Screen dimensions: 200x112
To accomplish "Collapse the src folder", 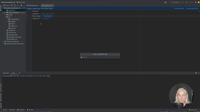I will point(5,17).
